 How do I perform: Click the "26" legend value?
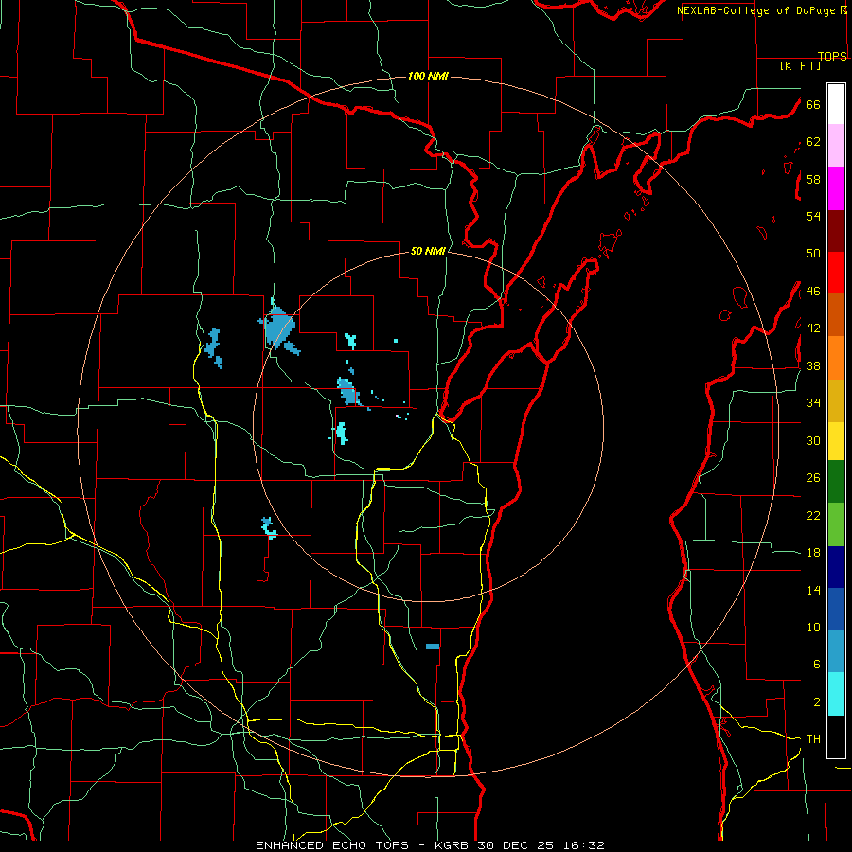point(813,478)
